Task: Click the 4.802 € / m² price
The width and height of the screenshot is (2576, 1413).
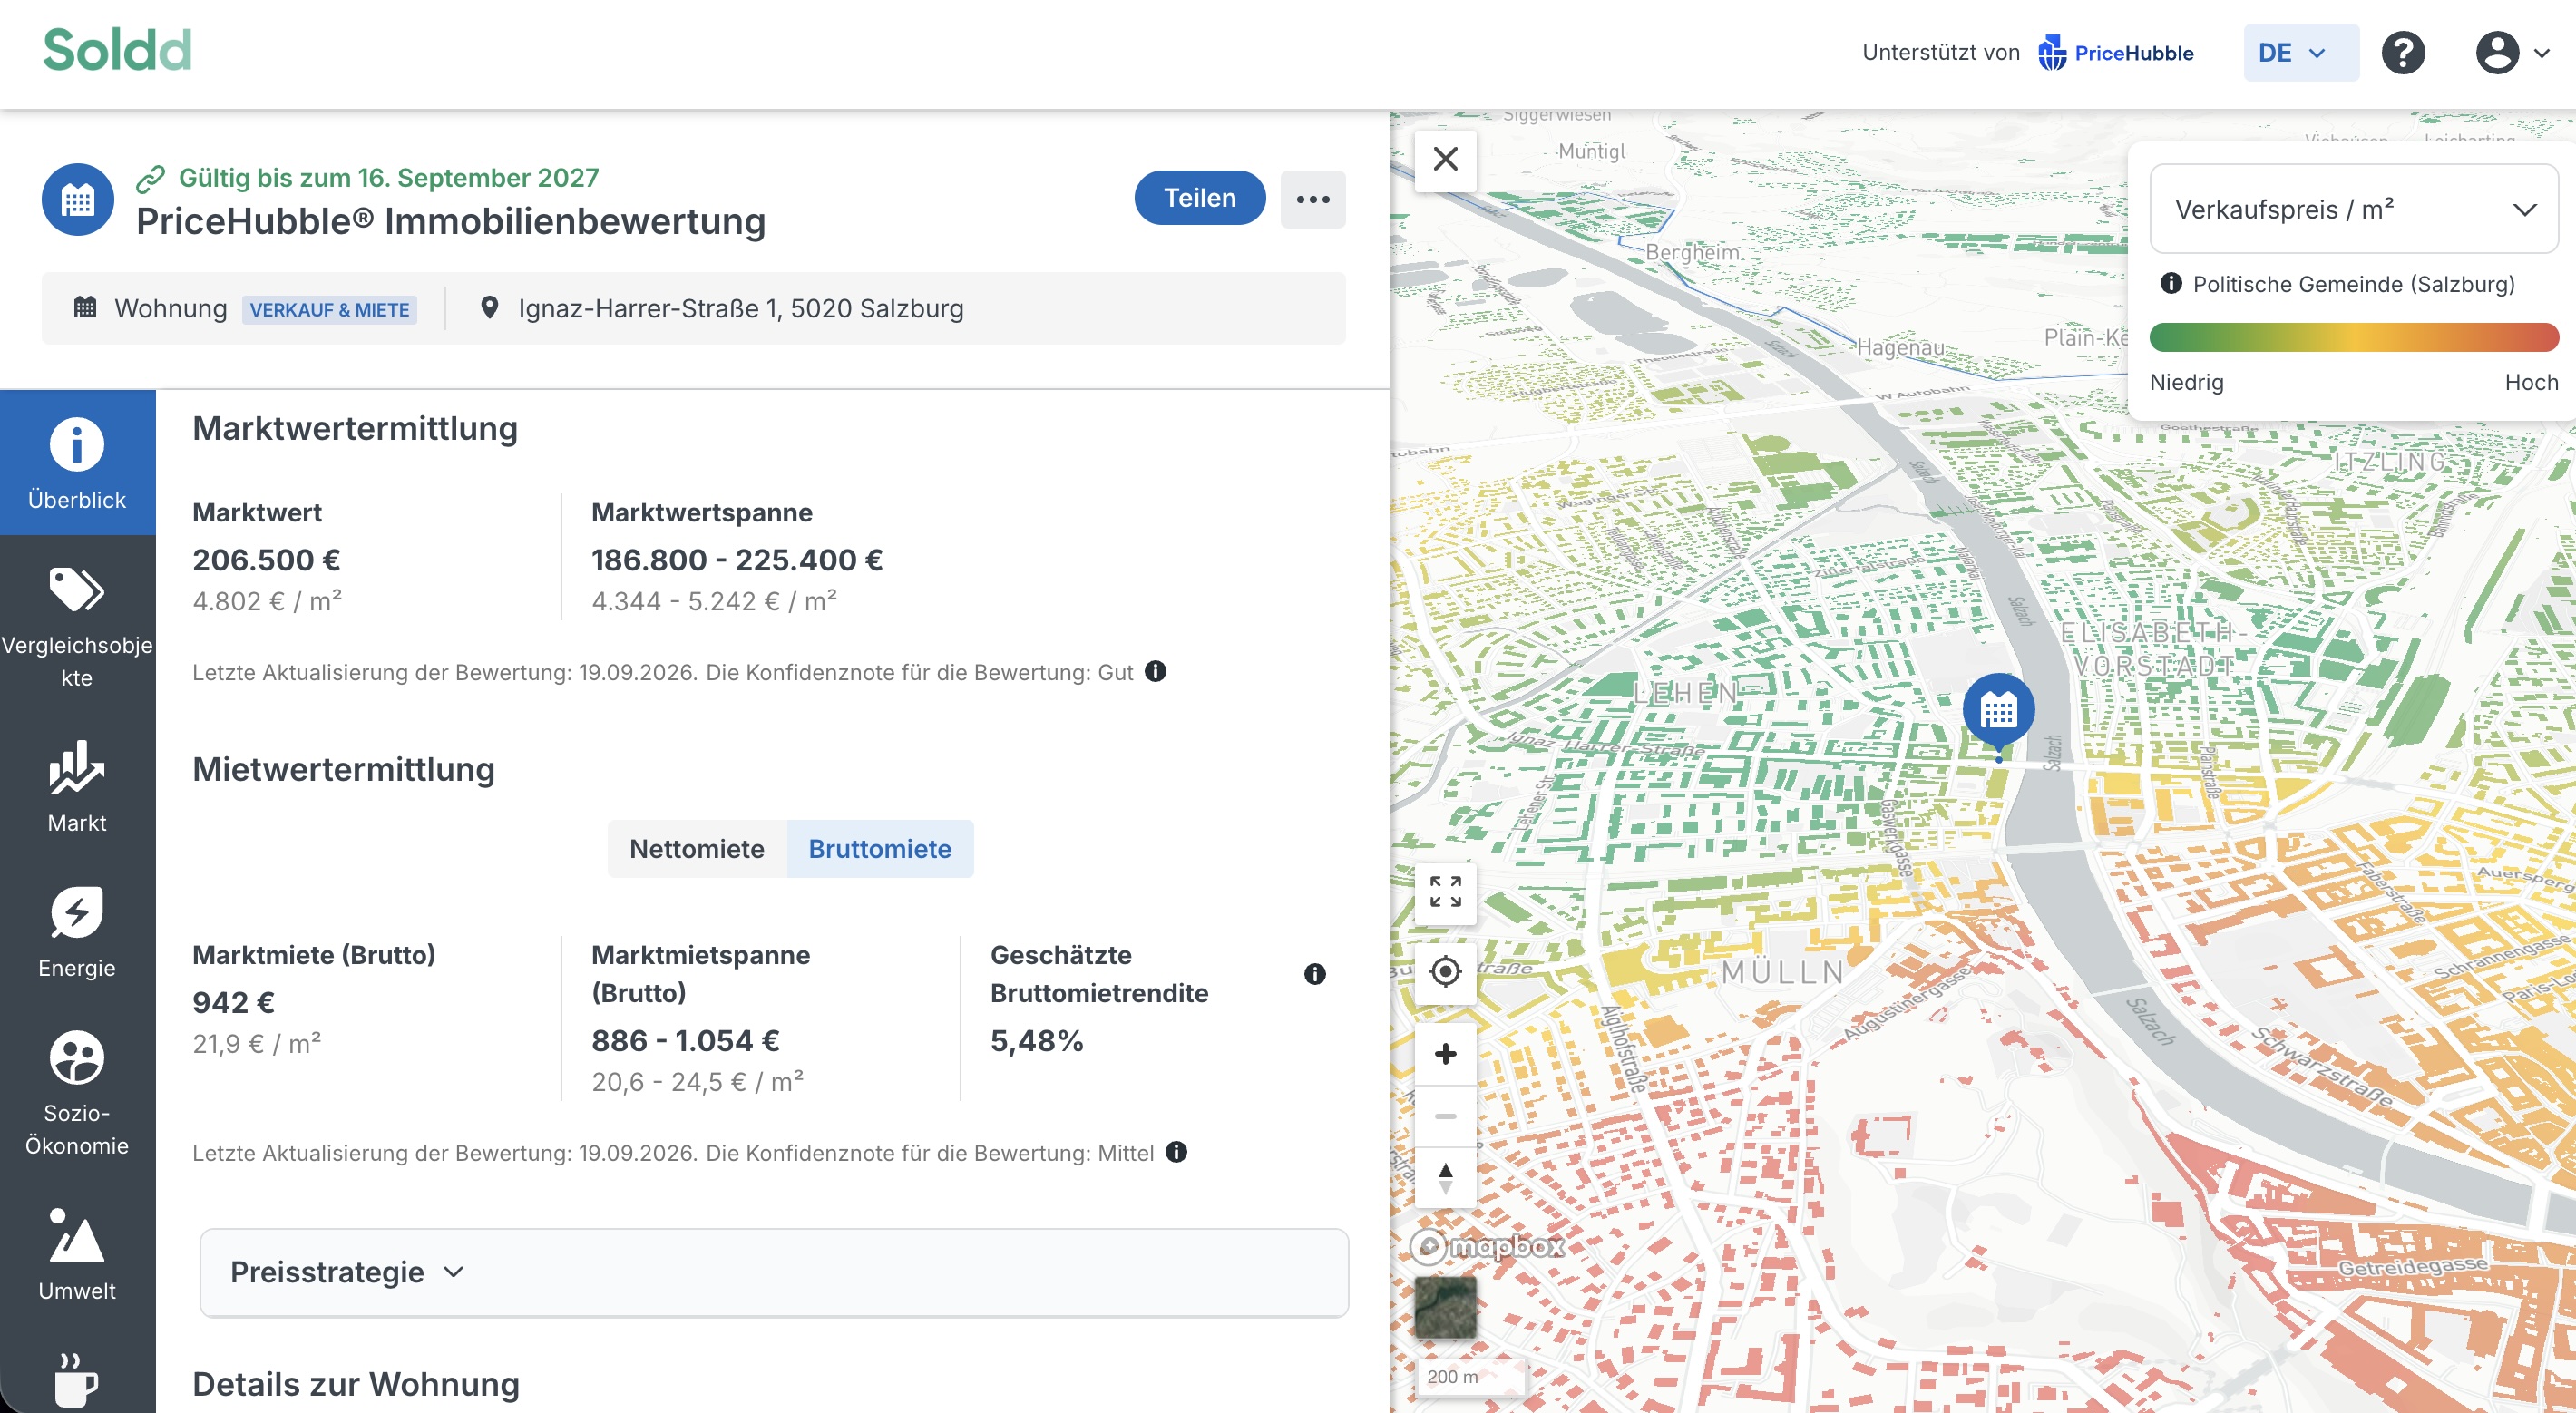Action: pos(267,601)
